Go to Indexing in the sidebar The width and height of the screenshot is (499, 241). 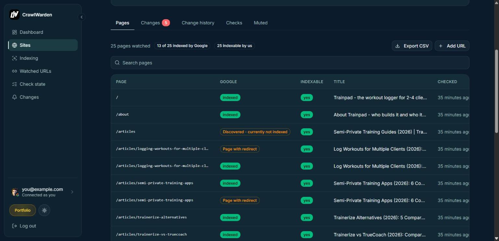click(x=43, y=58)
